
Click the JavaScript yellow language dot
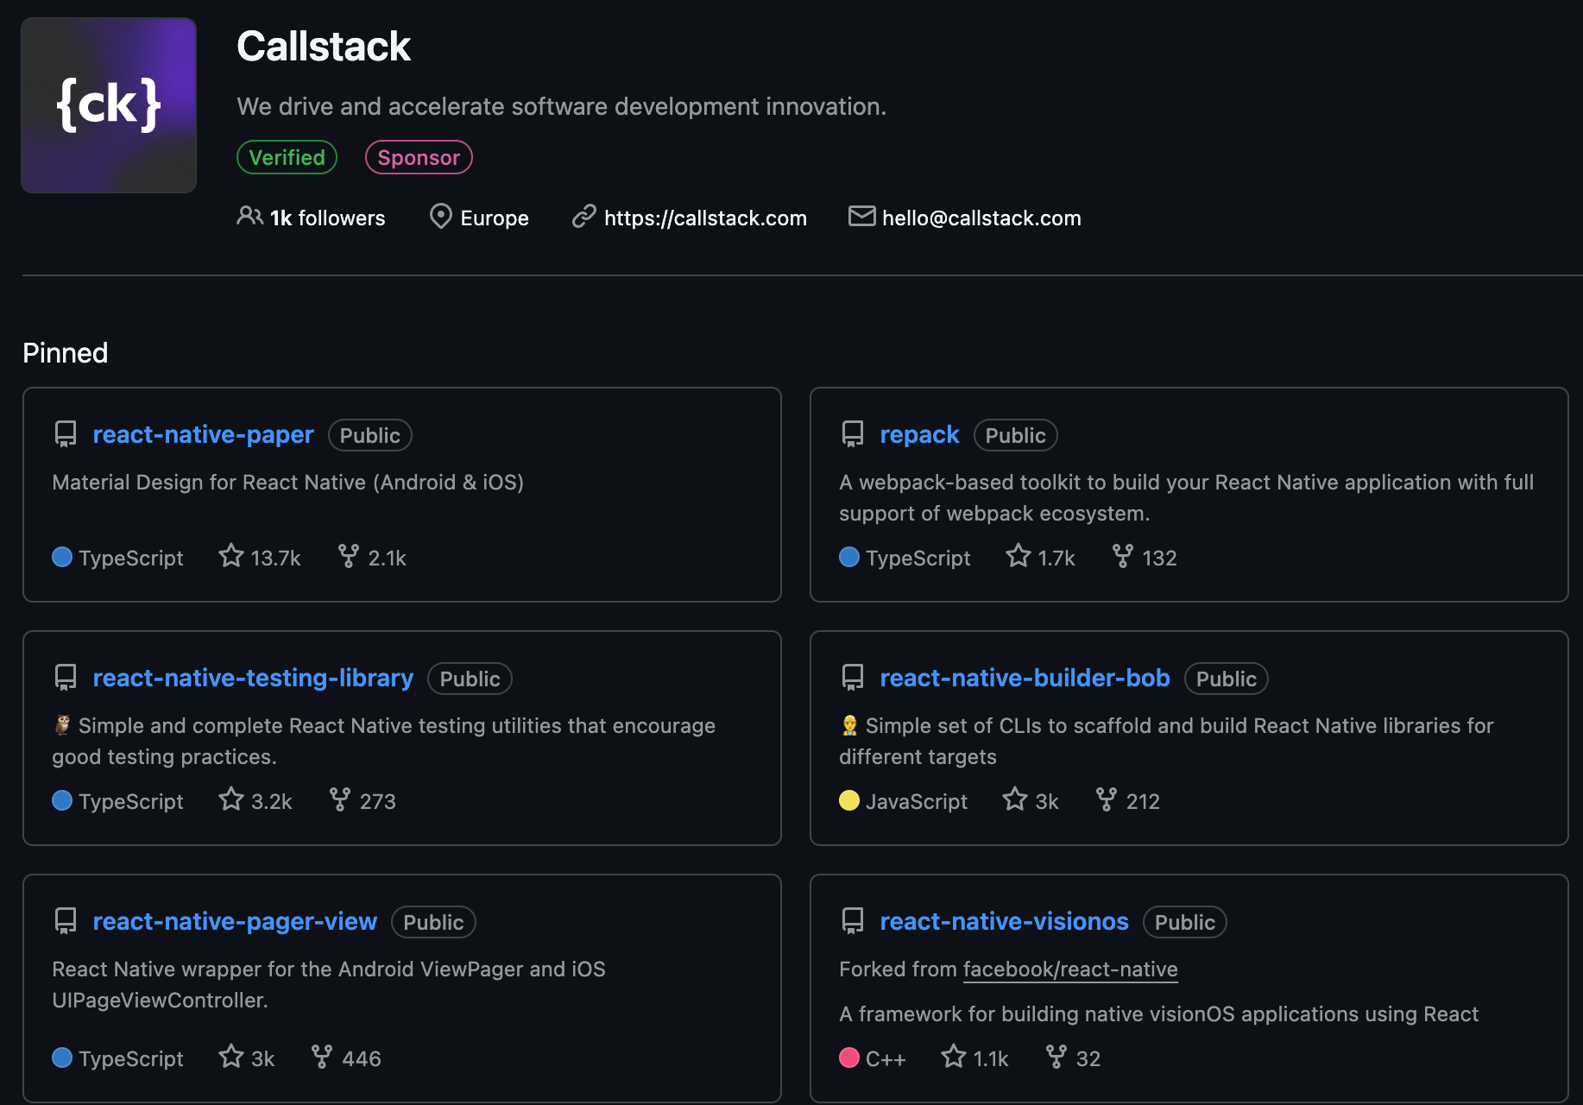849,800
